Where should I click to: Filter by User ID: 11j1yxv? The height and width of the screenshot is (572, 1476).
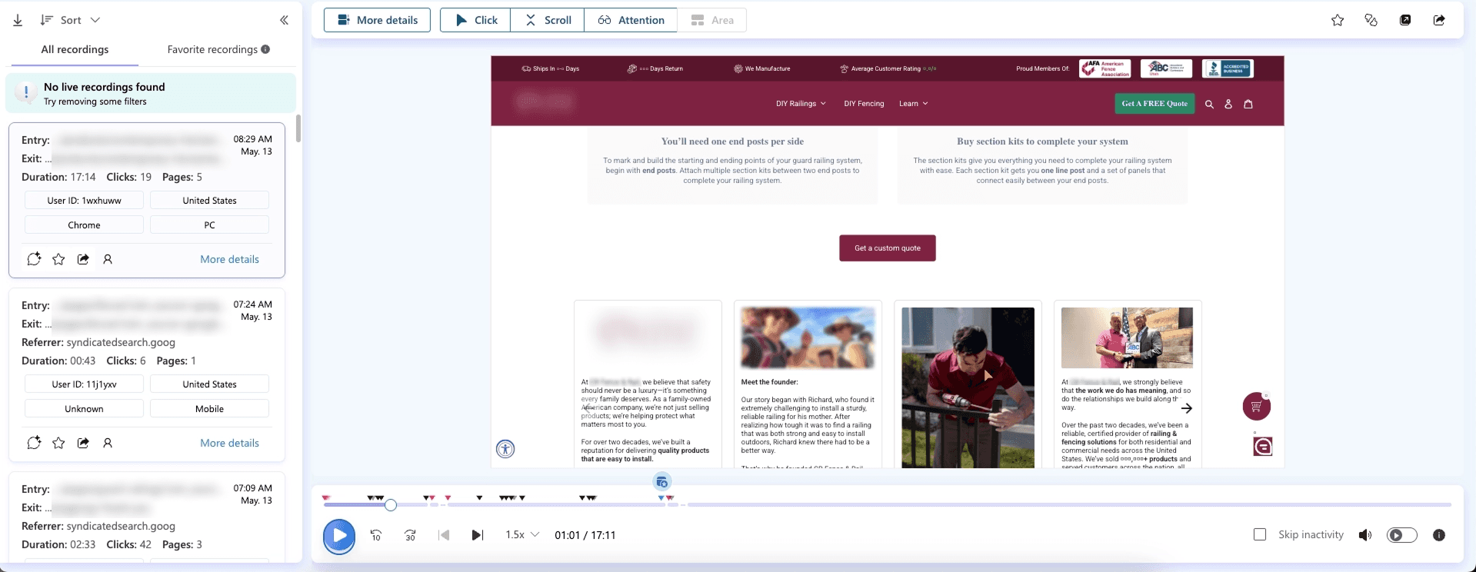click(x=85, y=384)
